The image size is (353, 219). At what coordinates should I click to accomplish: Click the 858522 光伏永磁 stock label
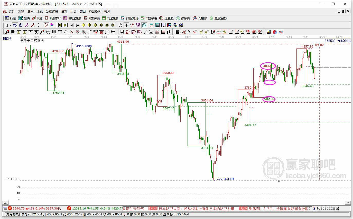click(338, 41)
